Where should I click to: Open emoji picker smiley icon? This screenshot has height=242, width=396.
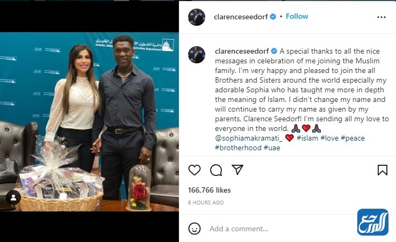pos(195,229)
